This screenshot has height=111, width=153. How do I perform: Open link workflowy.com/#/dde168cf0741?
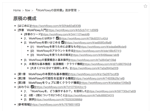coord(98,51)
